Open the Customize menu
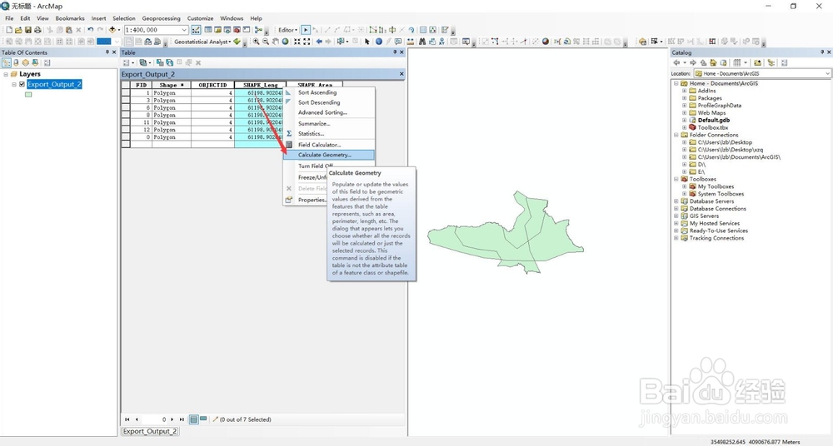The image size is (833, 446). (200, 18)
